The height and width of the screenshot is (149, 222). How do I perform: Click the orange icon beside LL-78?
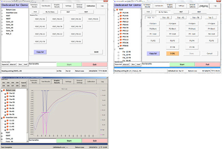[7, 129]
